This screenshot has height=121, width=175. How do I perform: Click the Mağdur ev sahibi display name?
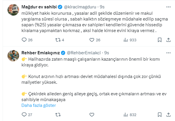38,6
